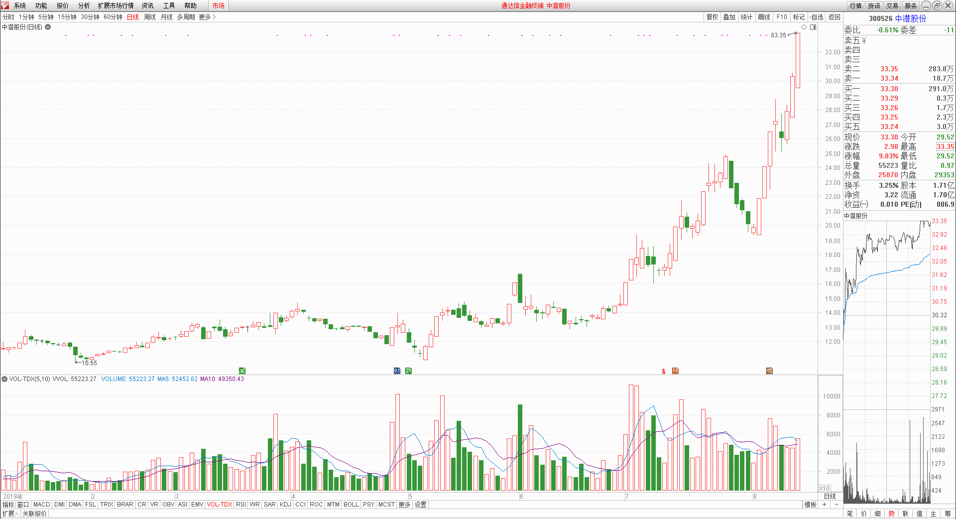
Task: Click -自选 to remove from watchlist
Action: point(817,17)
